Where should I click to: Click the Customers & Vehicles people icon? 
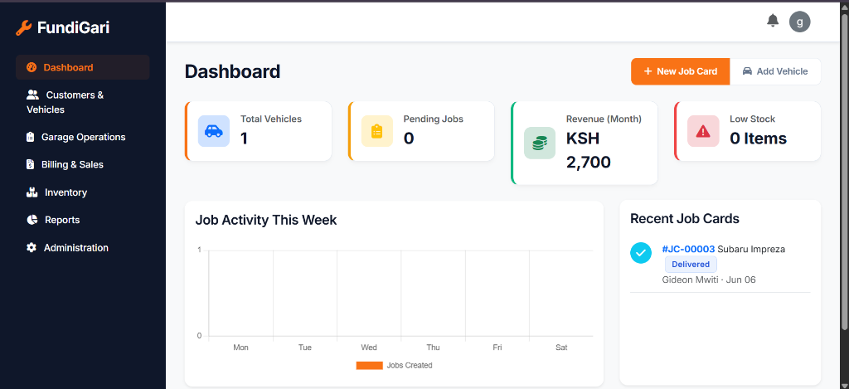[33, 95]
